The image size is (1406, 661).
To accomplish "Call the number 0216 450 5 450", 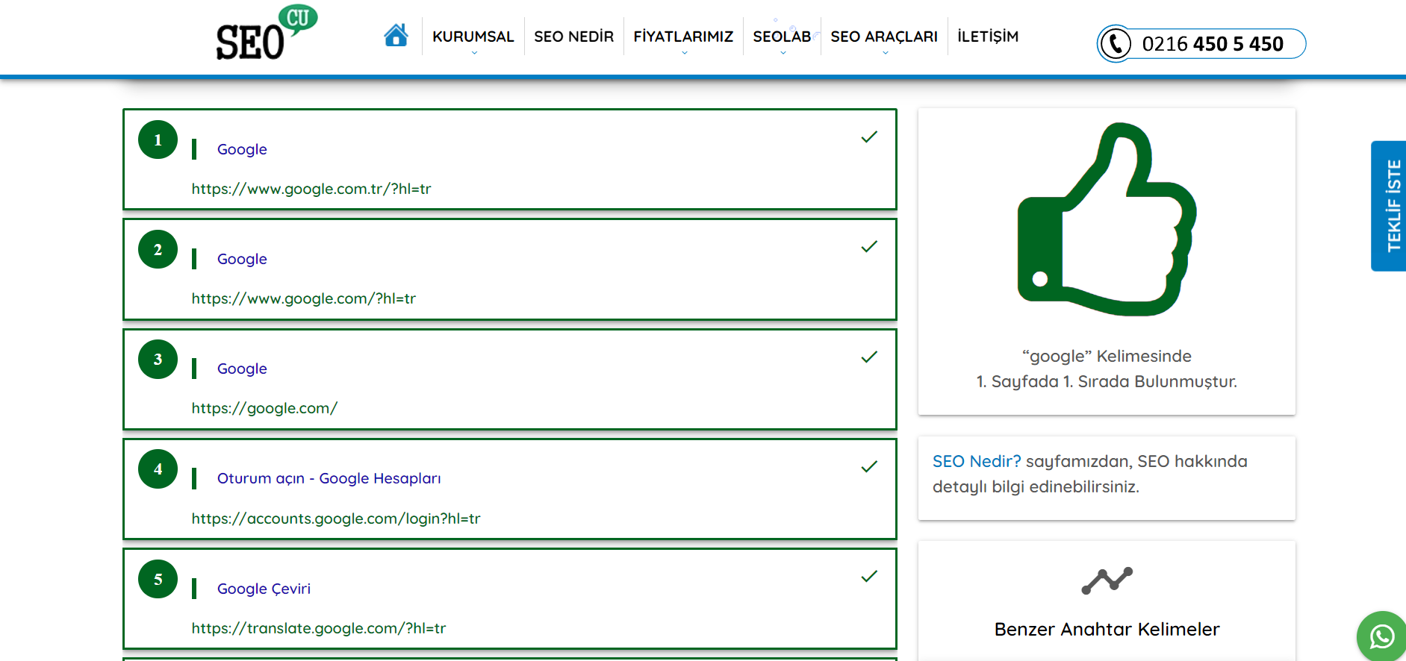I will 1213,44.
